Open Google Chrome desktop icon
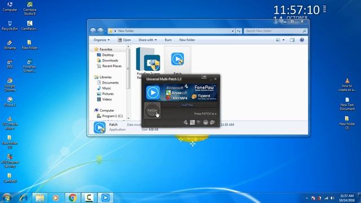Viewport: 361px width, 203px height. point(10,85)
